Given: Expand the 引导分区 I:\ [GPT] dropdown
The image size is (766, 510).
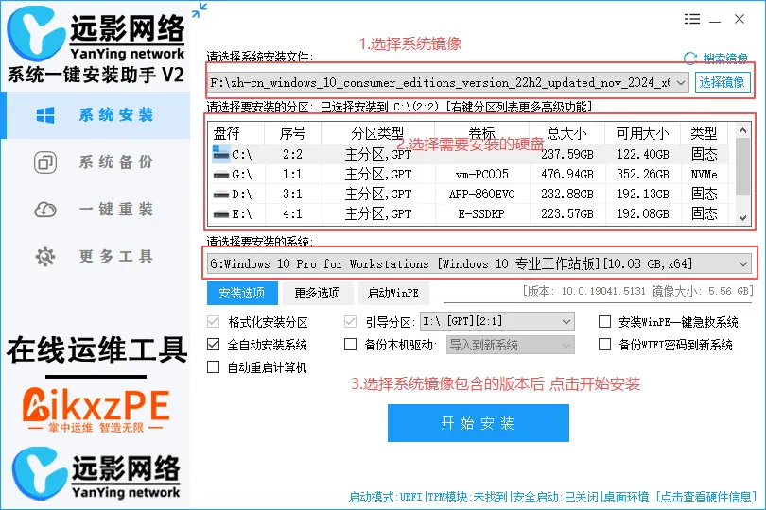Looking at the screenshot, I should (x=566, y=322).
